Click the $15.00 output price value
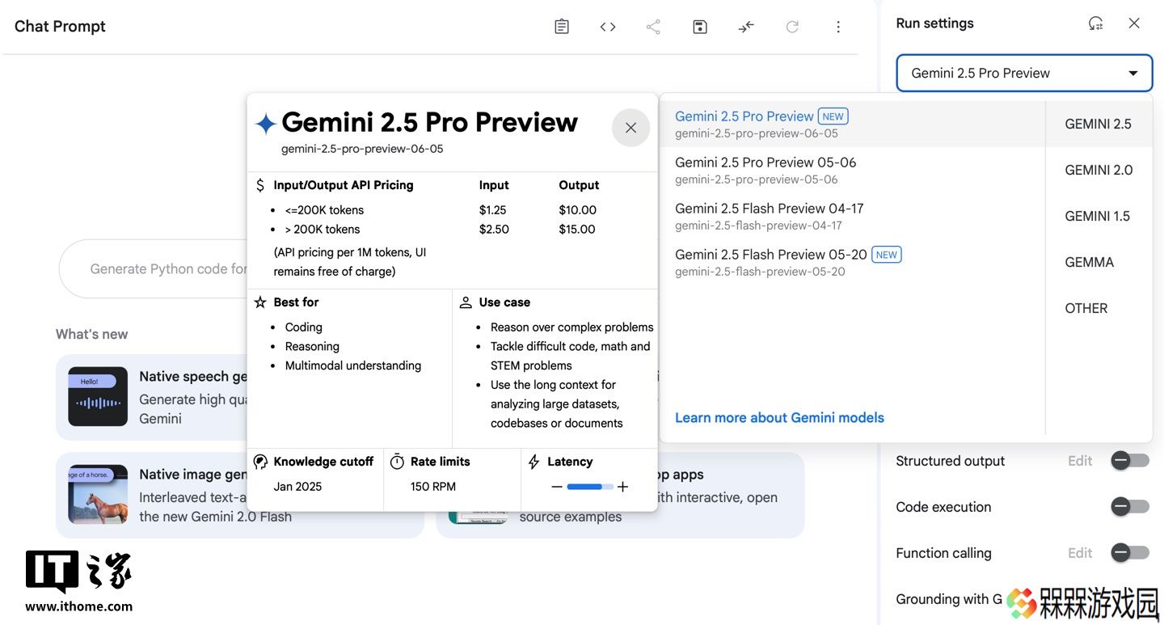 [x=577, y=229]
